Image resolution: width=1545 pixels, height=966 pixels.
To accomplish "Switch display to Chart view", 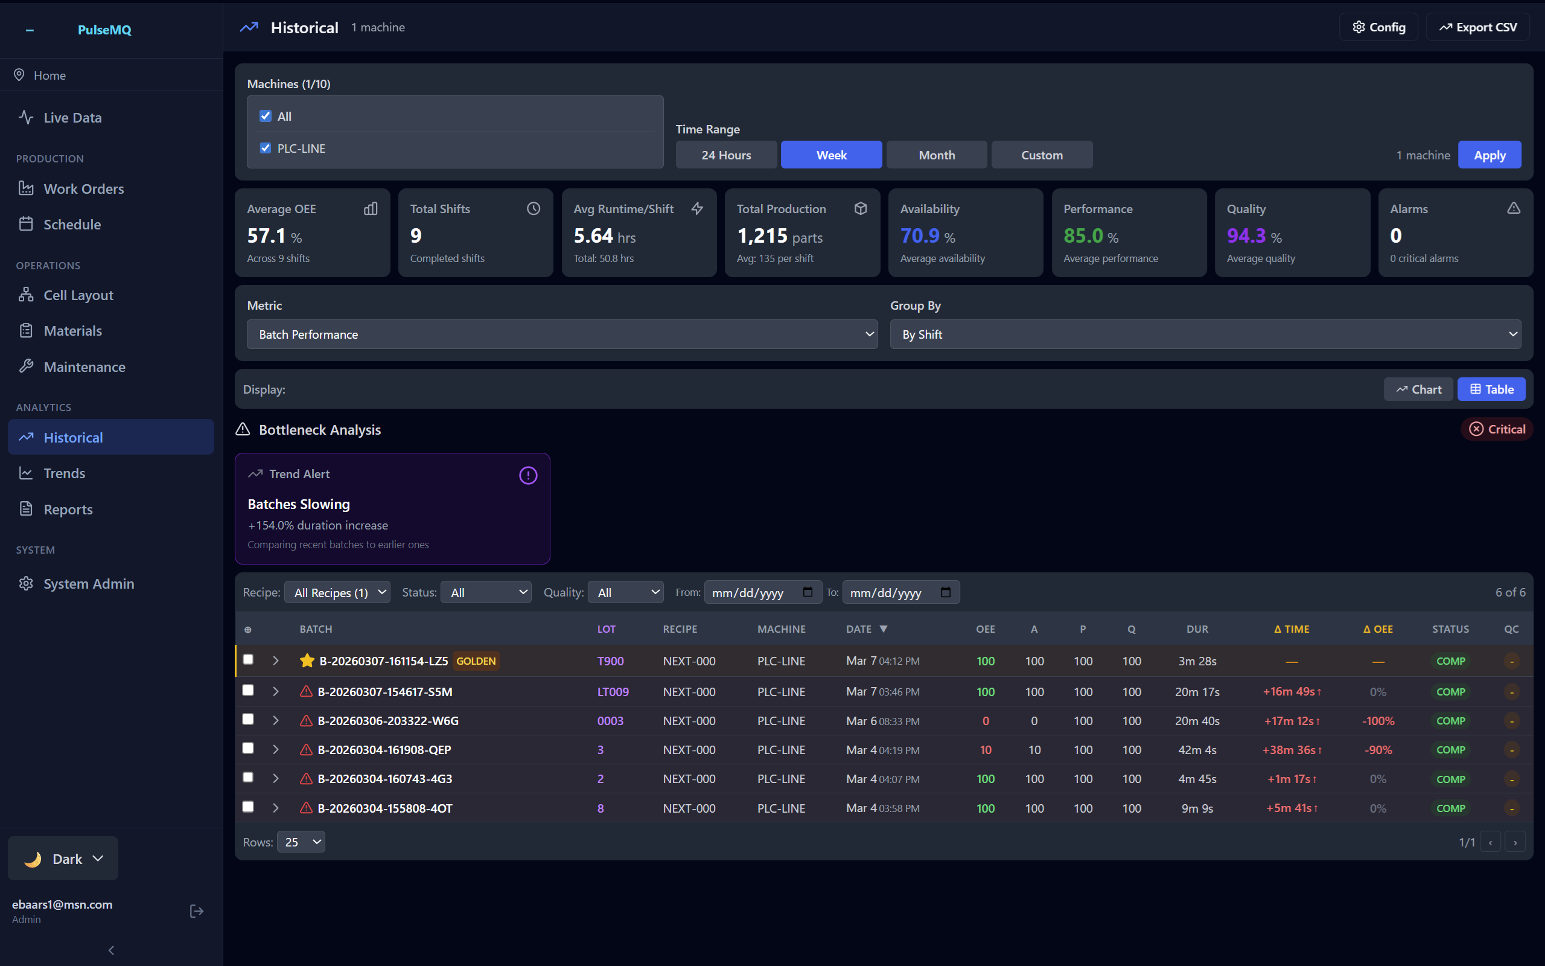I will click(1418, 389).
